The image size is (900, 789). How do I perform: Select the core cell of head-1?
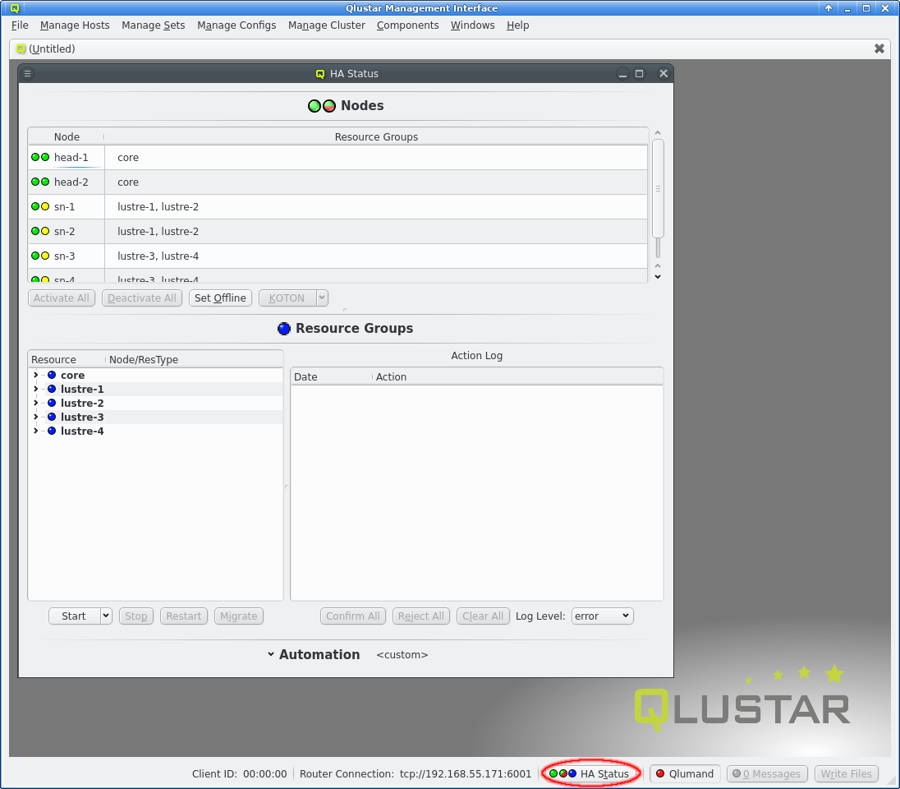[376, 158]
